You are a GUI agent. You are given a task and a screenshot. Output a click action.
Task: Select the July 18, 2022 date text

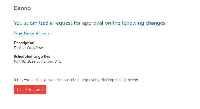click(x=26, y=61)
